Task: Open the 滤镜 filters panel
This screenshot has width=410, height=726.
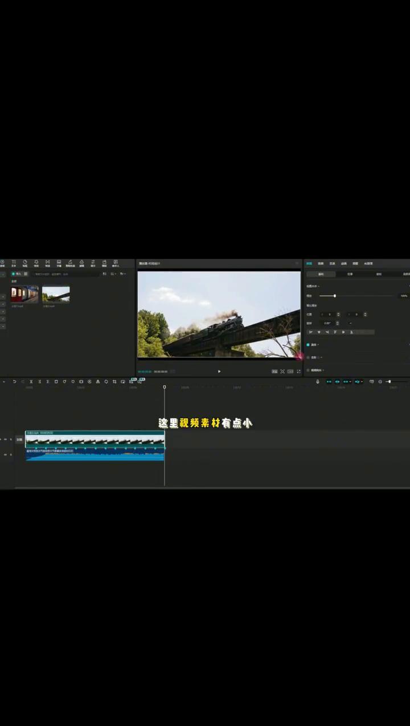Action: pos(81,263)
